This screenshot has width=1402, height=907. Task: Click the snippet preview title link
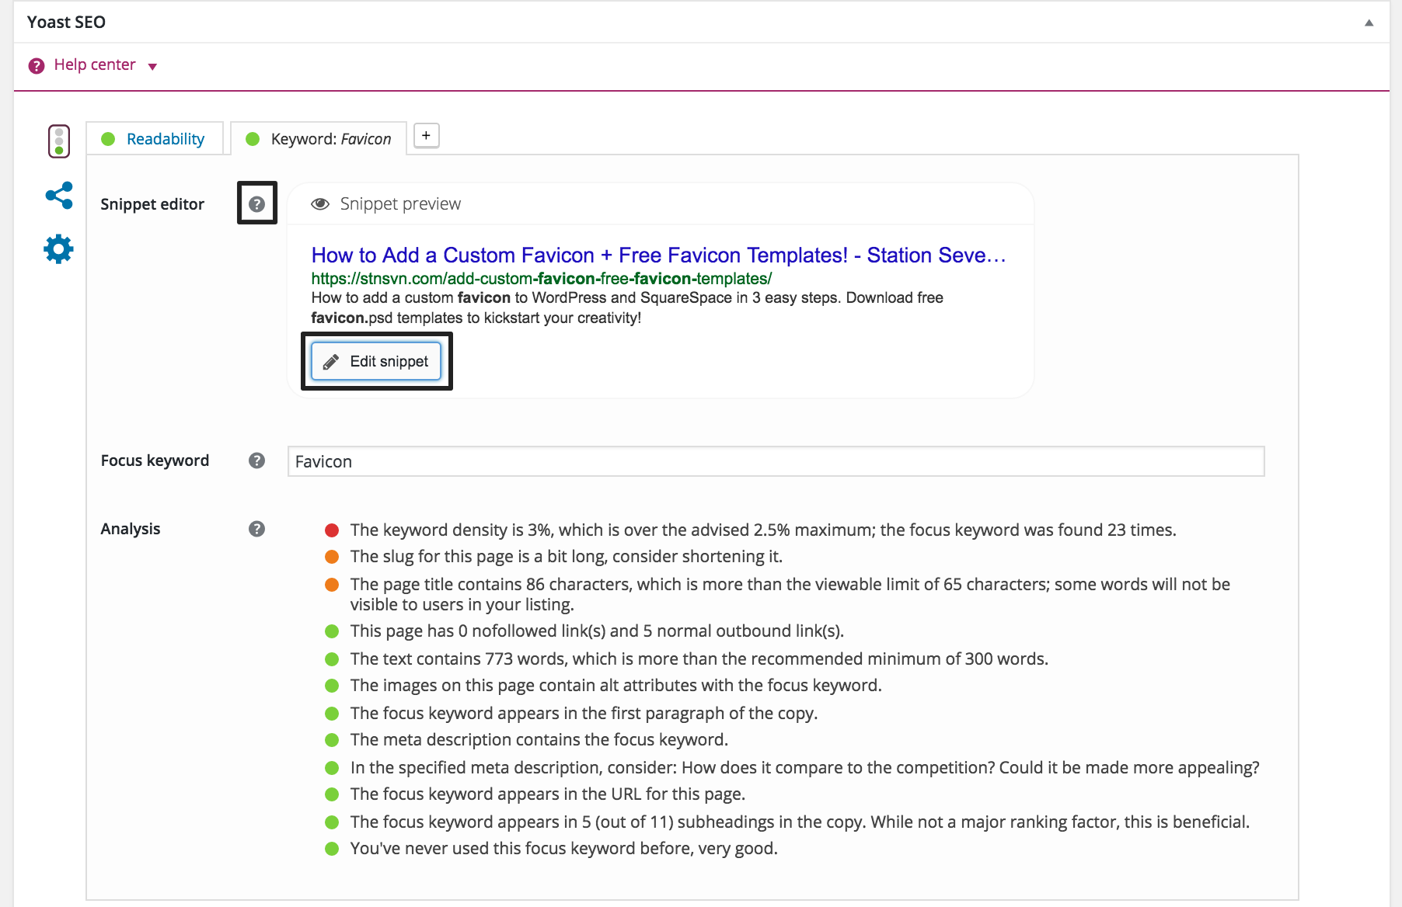click(x=658, y=255)
